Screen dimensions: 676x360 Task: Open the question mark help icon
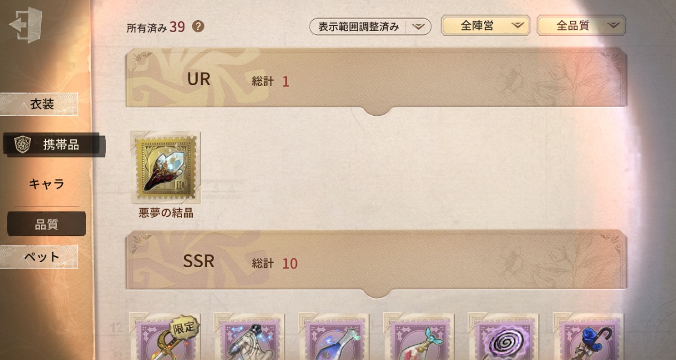click(198, 26)
